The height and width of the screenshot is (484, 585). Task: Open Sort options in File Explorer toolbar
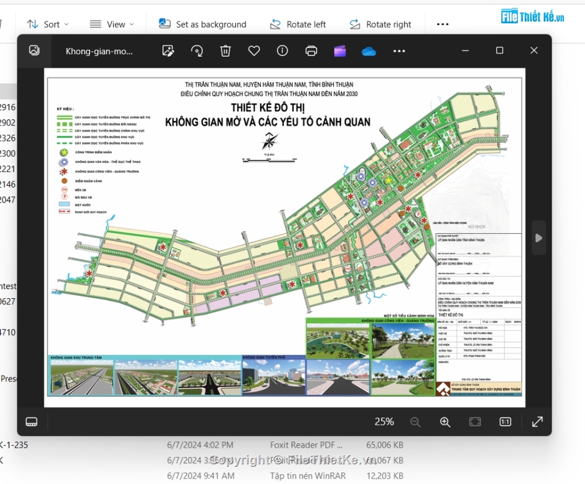pyautogui.click(x=48, y=25)
